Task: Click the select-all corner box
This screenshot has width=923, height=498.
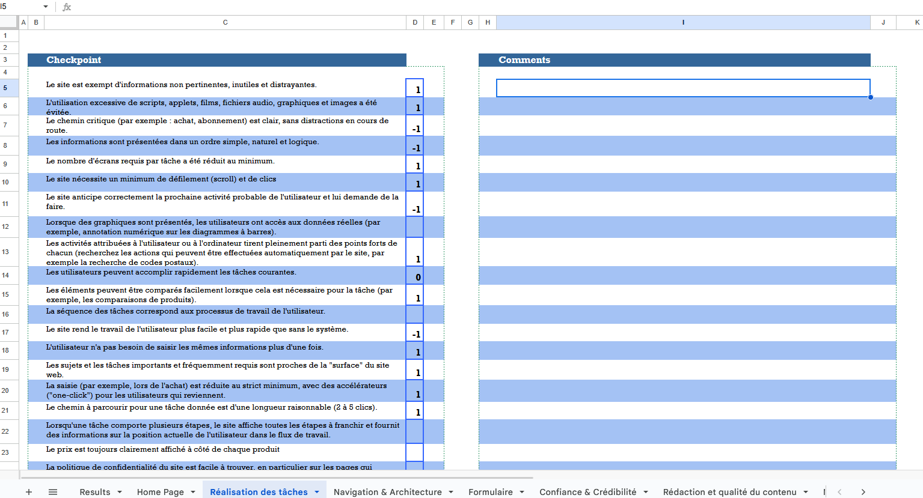Action: click(x=9, y=22)
